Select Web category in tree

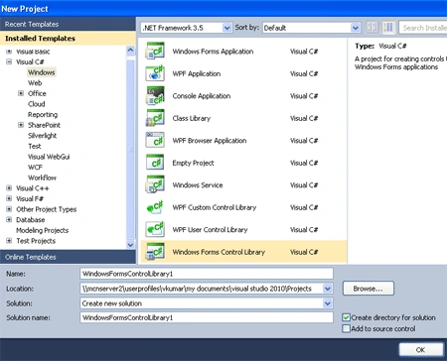[35, 83]
